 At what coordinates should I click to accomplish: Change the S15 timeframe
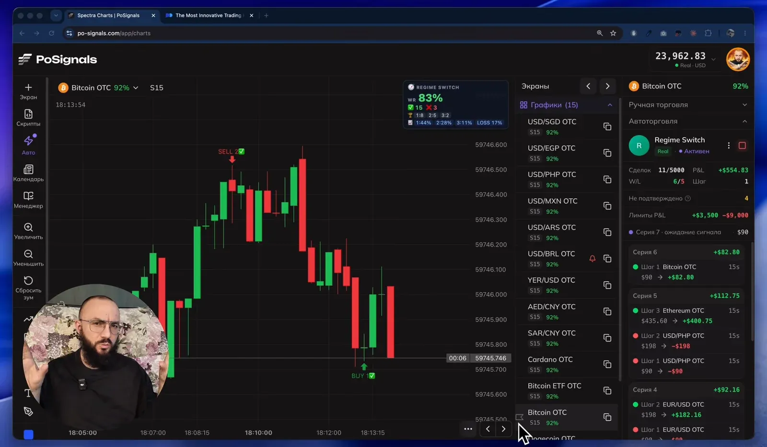(x=157, y=88)
